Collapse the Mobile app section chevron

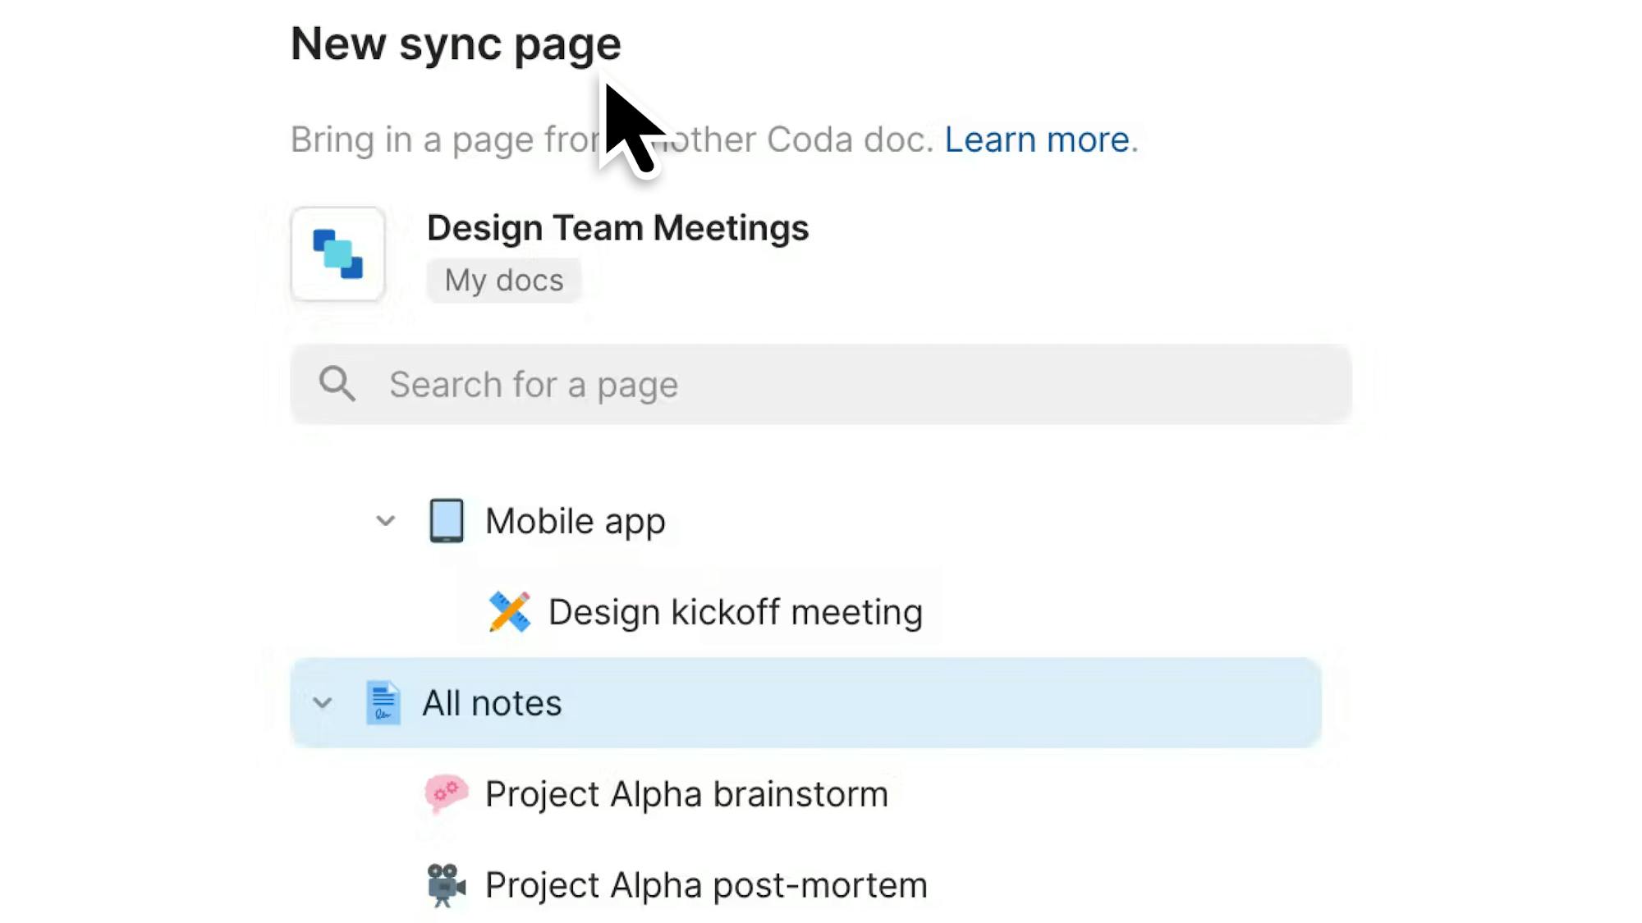coord(385,521)
